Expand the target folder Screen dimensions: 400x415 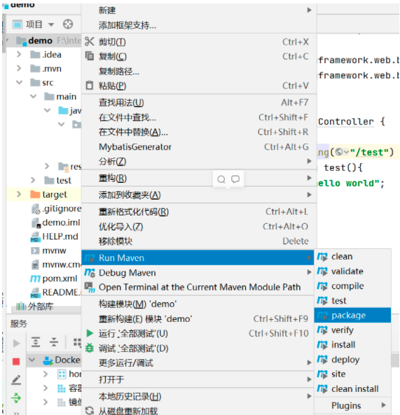(x=19, y=195)
